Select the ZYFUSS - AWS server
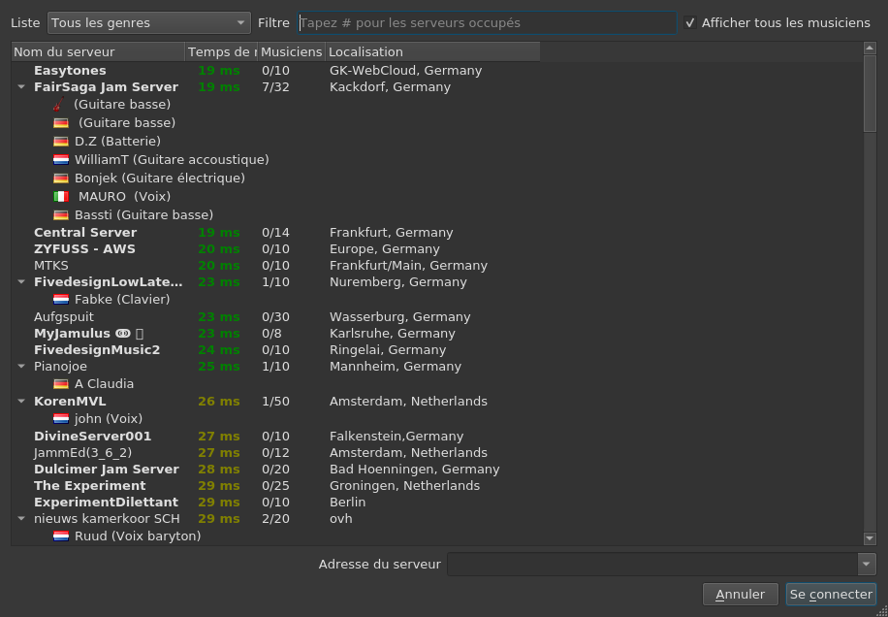888x617 pixels. 85,249
